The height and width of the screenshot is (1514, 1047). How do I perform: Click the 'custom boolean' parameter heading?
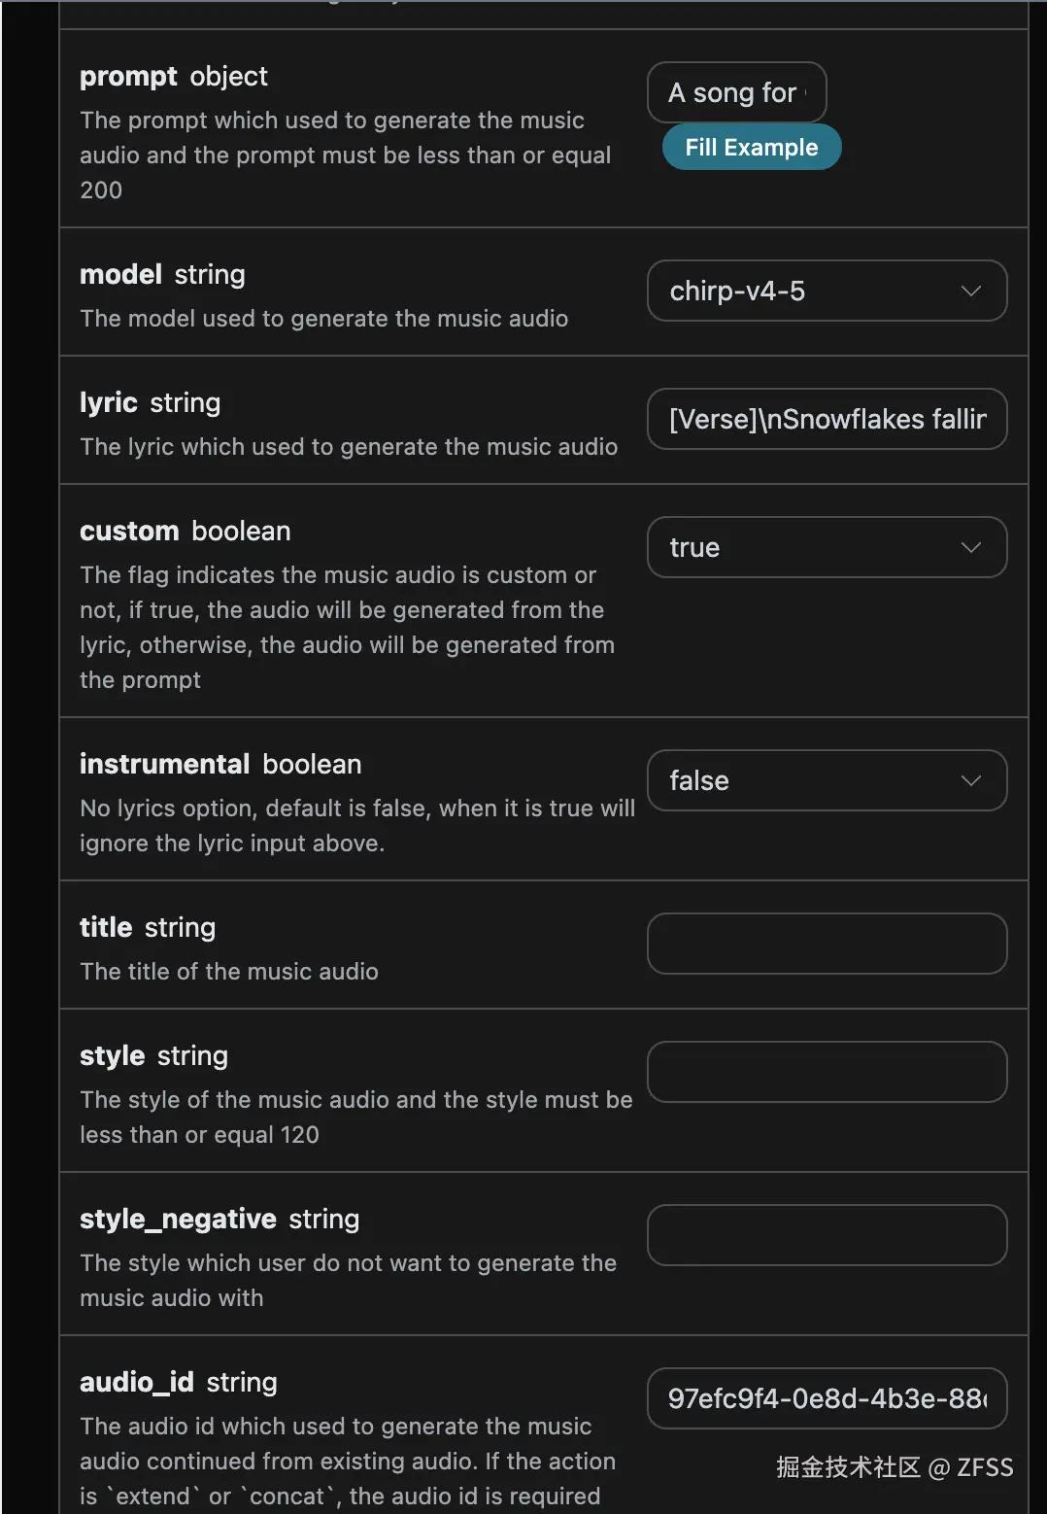[x=185, y=531]
